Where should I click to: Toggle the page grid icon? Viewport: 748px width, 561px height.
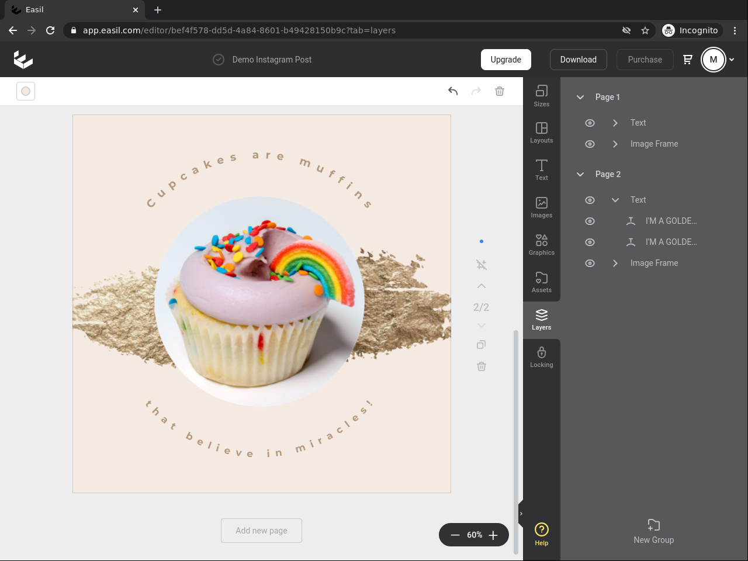coord(482,265)
